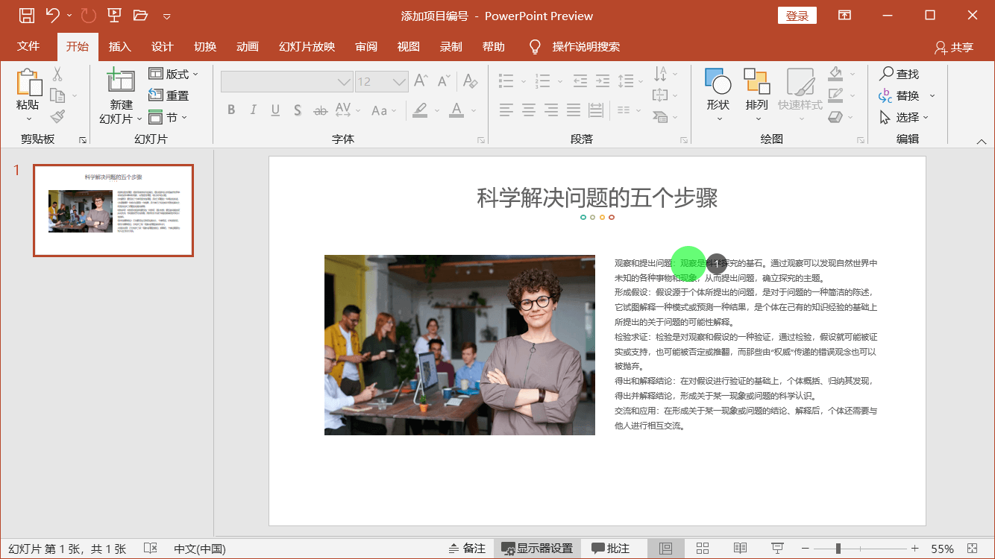Undo the last action

[x=52, y=15]
